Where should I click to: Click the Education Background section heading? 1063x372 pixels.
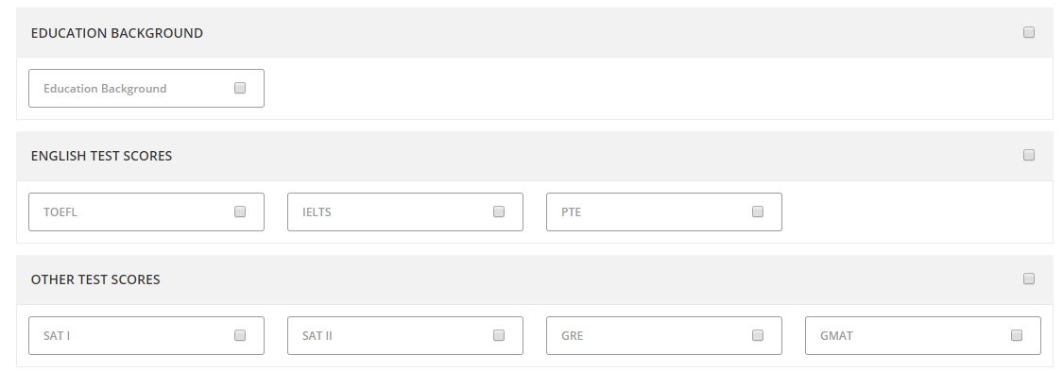tap(116, 33)
